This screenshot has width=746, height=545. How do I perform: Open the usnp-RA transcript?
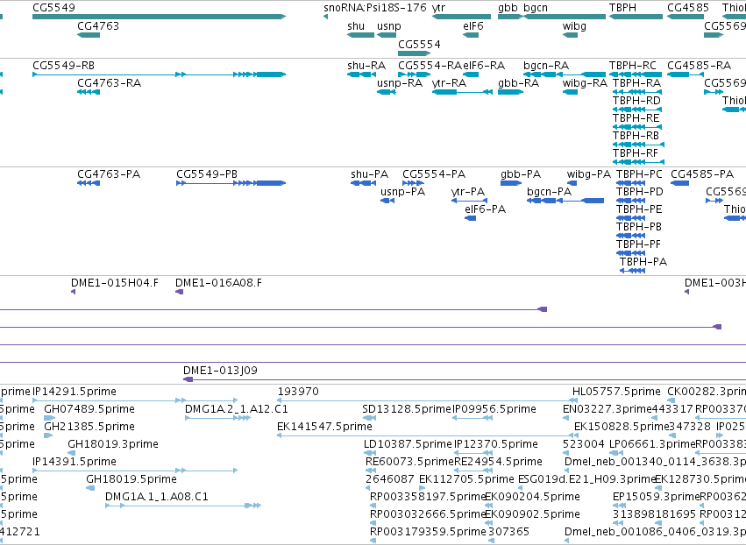(400, 83)
